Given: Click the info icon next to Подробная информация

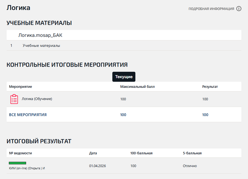Looking at the screenshot, I should point(239,9).
